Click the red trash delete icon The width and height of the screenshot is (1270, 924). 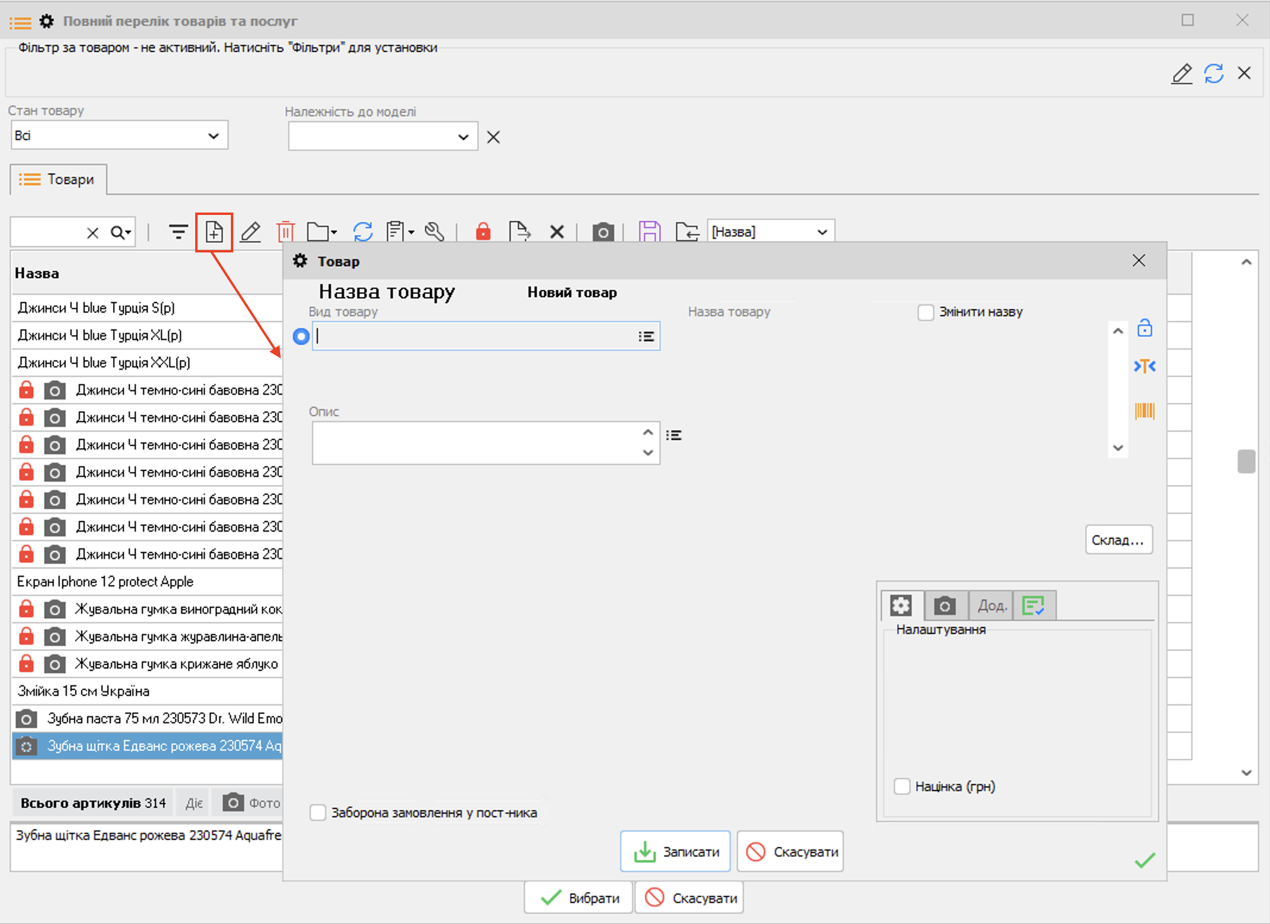(286, 232)
